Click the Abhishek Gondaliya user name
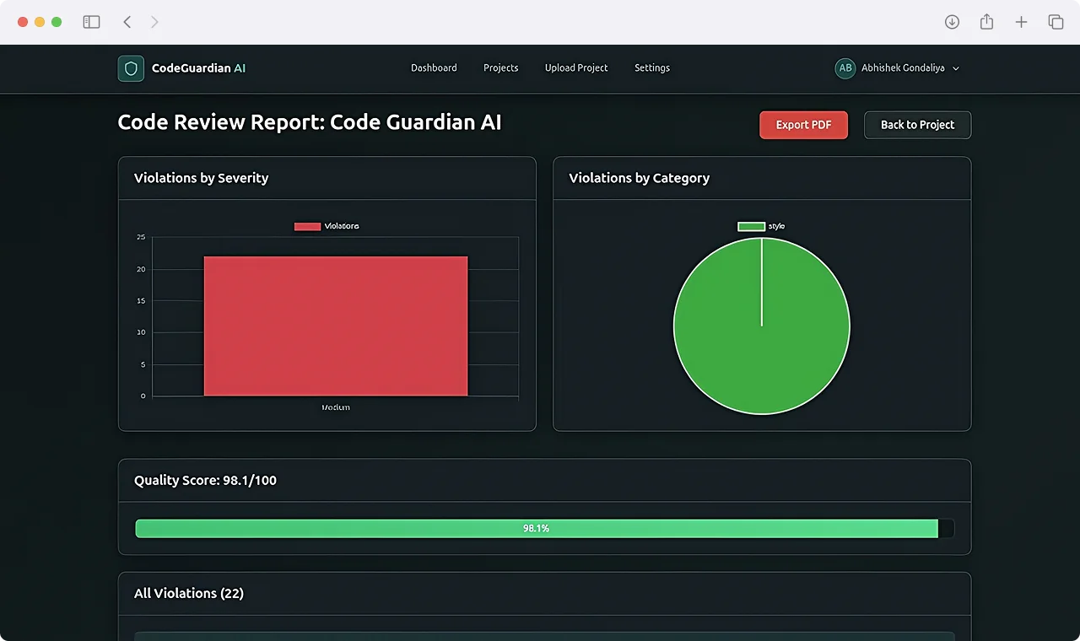Image resolution: width=1080 pixels, height=641 pixels. click(903, 68)
